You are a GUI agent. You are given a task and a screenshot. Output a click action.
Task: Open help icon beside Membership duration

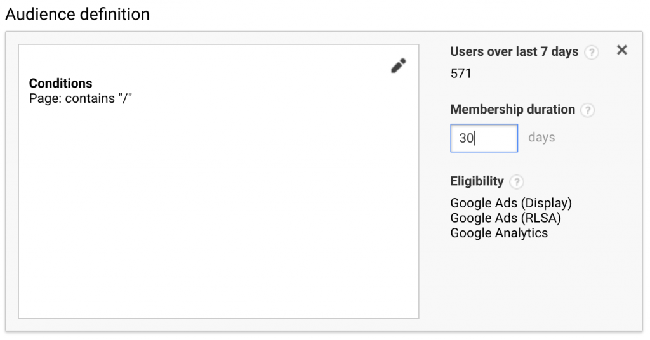(x=587, y=110)
